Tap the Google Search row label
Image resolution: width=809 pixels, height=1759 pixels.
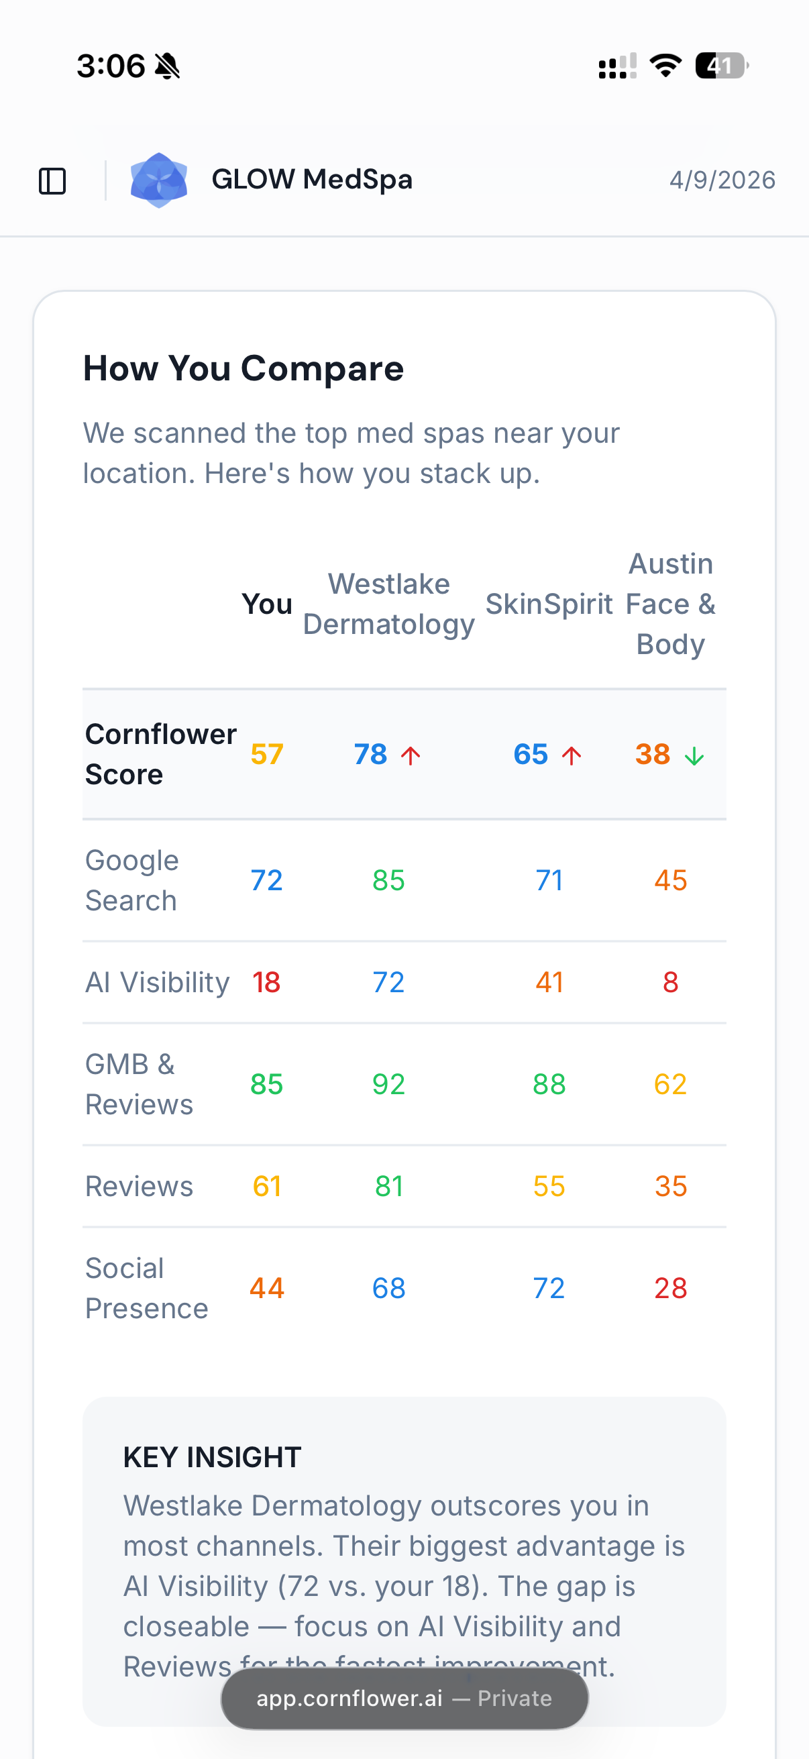tap(131, 880)
